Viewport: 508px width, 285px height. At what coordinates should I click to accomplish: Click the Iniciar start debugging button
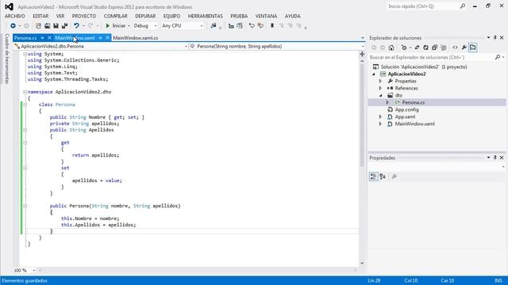(x=116, y=26)
